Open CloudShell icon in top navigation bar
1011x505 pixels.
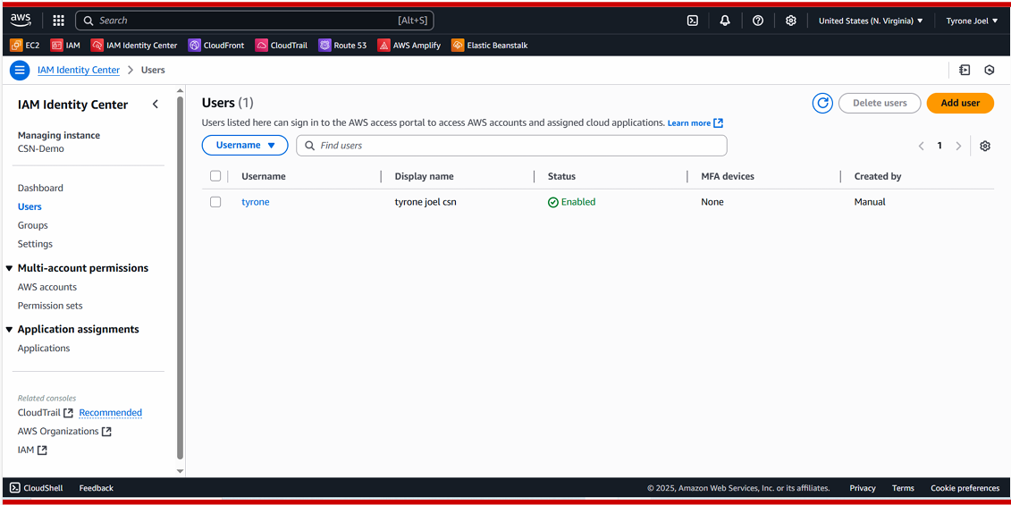[x=692, y=21]
